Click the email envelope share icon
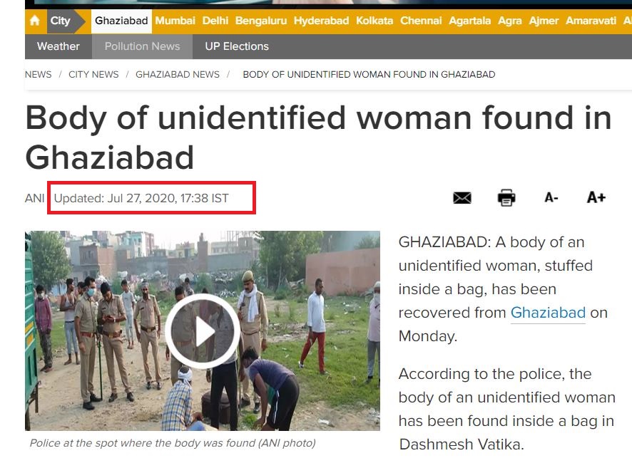Screen dimensions: 632x463 point(462,198)
